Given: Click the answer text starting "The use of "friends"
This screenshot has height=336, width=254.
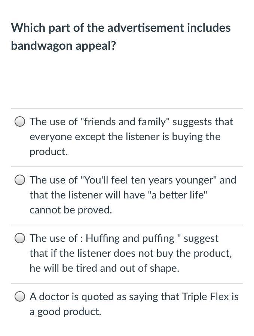Looking at the screenshot, I should (131, 122).
